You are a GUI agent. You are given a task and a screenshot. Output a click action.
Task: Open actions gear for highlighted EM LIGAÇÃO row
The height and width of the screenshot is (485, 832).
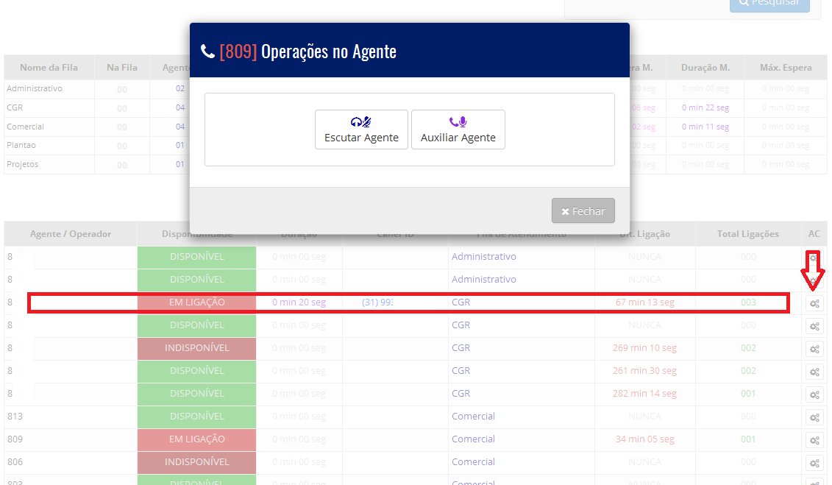tap(814, 303)
